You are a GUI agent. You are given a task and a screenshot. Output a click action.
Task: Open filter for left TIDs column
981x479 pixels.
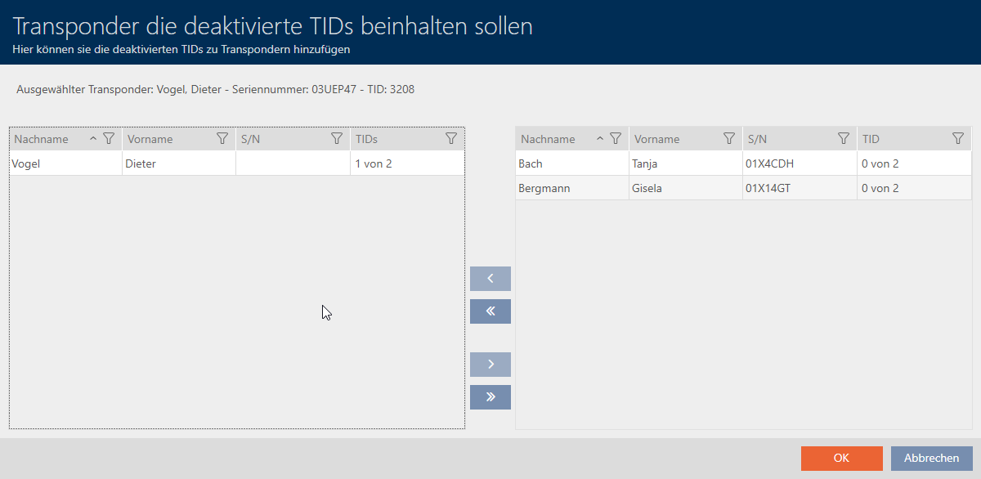click(450, 139)
